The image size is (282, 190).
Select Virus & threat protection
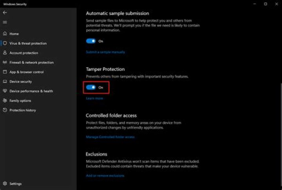(28, 43)
